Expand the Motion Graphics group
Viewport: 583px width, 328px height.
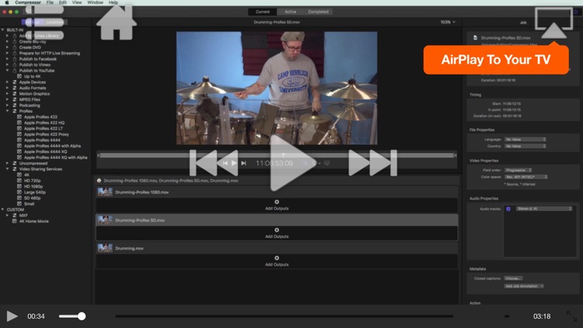[x=8, y=94]
